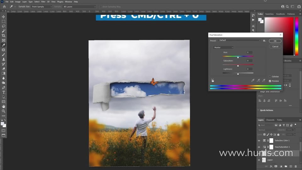The image size is (302, 170).
Task: Select the Eyedropper tool in toolbar
Action: (x=3, y=45)
